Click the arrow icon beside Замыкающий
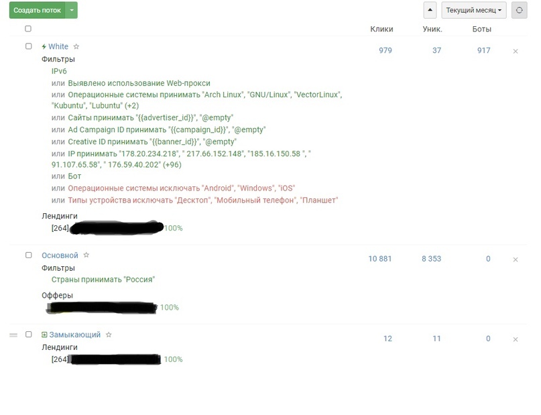Viewport: 541px width, 415px height. click(x=44, y=335)
